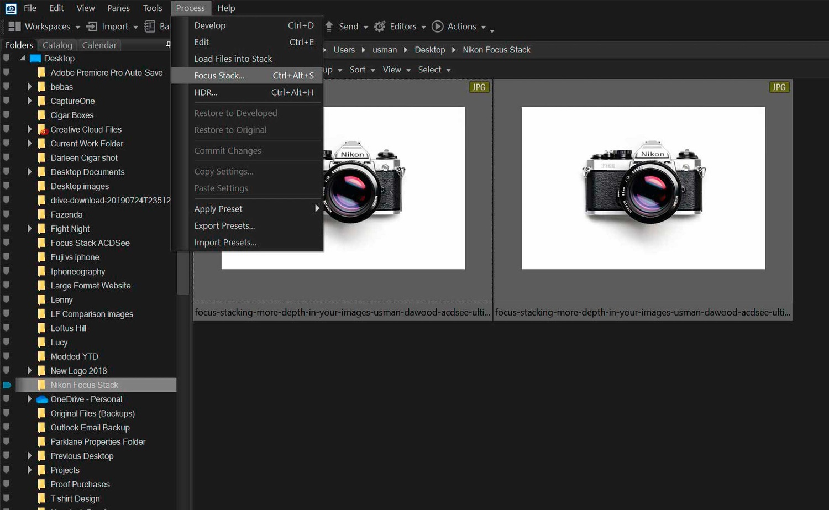
Task: Expand the New Logo 2018 folder
Action: (30, 370)
